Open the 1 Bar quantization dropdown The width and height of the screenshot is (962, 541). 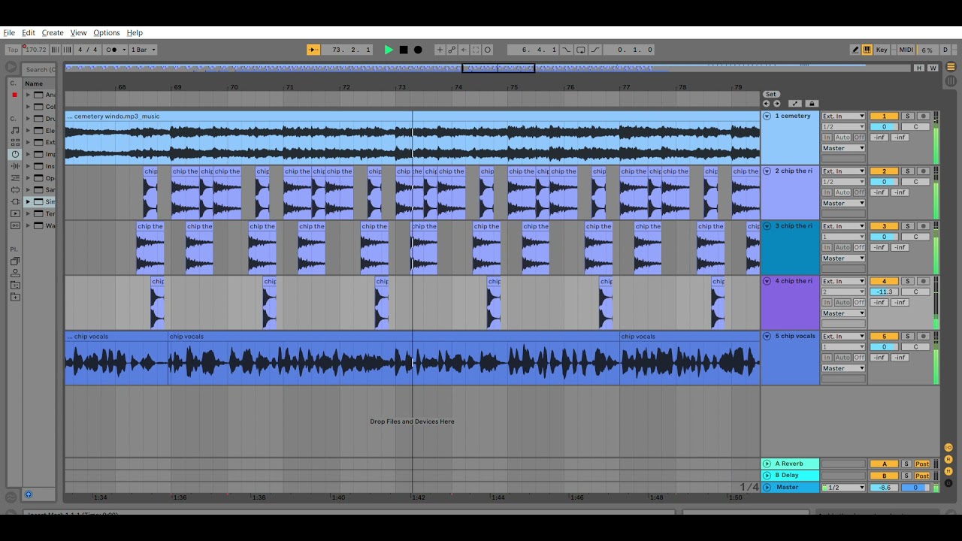point(143,50)
